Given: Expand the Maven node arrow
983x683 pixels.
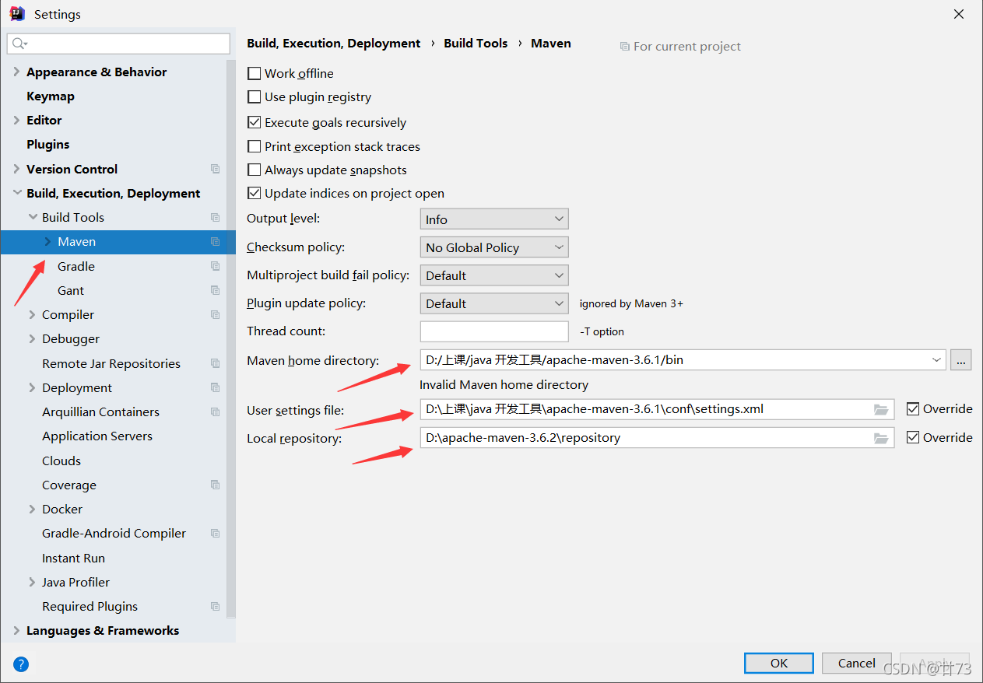Looking at the screenshot, I should coord(47,242).
